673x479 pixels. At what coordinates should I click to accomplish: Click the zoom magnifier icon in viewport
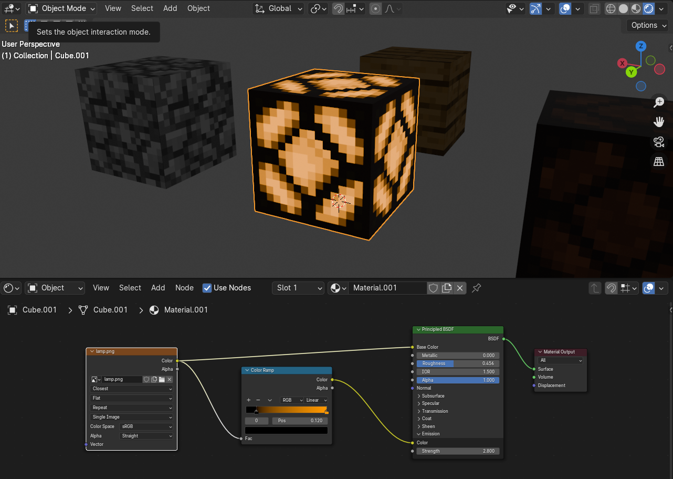tap(658, 102)
